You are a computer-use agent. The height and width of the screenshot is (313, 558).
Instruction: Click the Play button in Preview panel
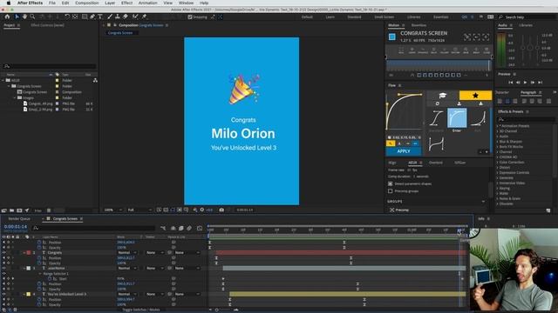pyautogui.click(x=525, y=83)
